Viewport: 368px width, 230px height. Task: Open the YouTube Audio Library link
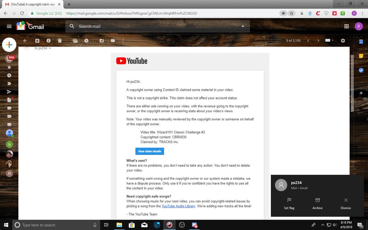(178, 206)
